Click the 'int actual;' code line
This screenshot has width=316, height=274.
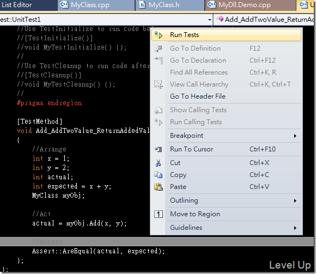pyautogui.click(x=53, y=177)
